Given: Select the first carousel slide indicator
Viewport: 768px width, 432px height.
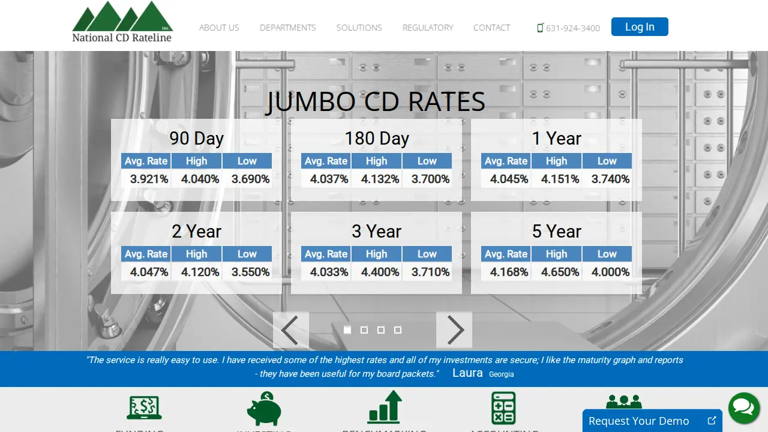Looking at the screenshot, I should point(347,330).
